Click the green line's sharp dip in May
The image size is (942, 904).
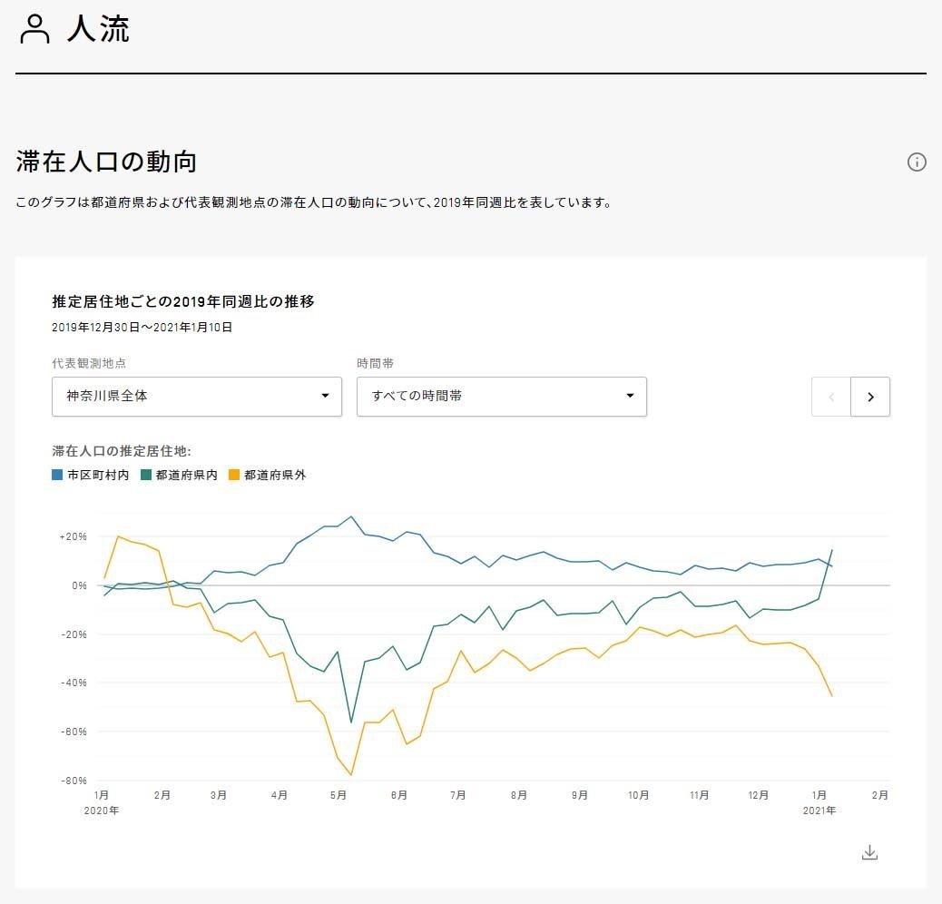351,722
